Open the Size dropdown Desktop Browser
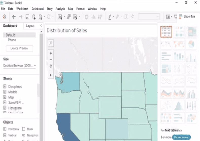The width and height of the screenshot is (200, 141). 19,66
